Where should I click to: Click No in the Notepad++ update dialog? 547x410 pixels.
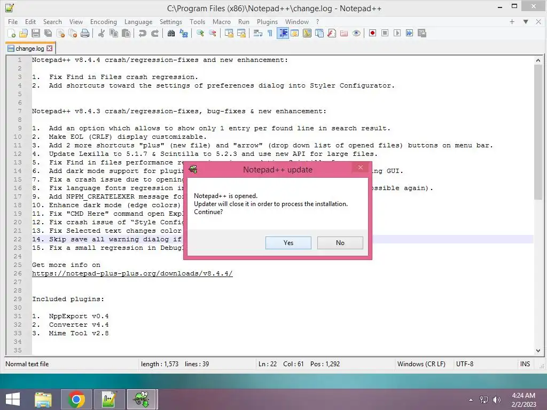tap(340, 243)
